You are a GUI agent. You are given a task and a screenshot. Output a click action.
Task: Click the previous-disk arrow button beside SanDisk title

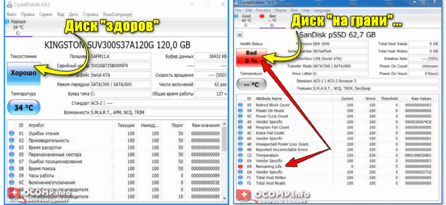pyautogui.click(x=239, y=35)
